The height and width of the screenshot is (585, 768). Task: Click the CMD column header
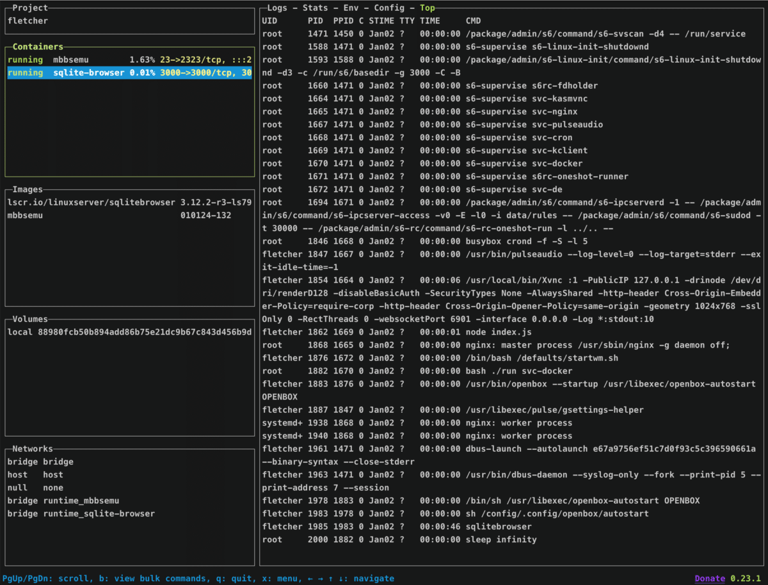474,20
